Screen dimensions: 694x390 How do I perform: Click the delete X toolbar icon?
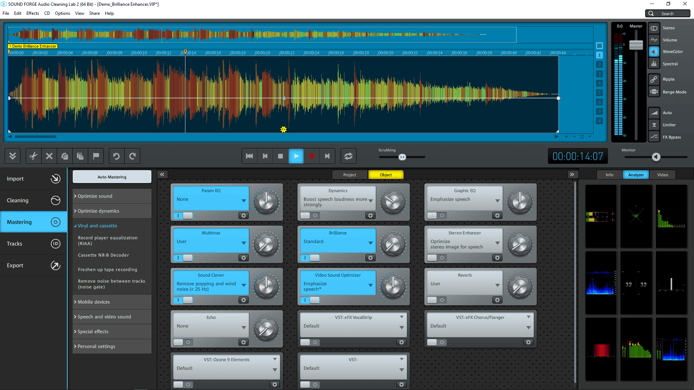tap(49, 156)
